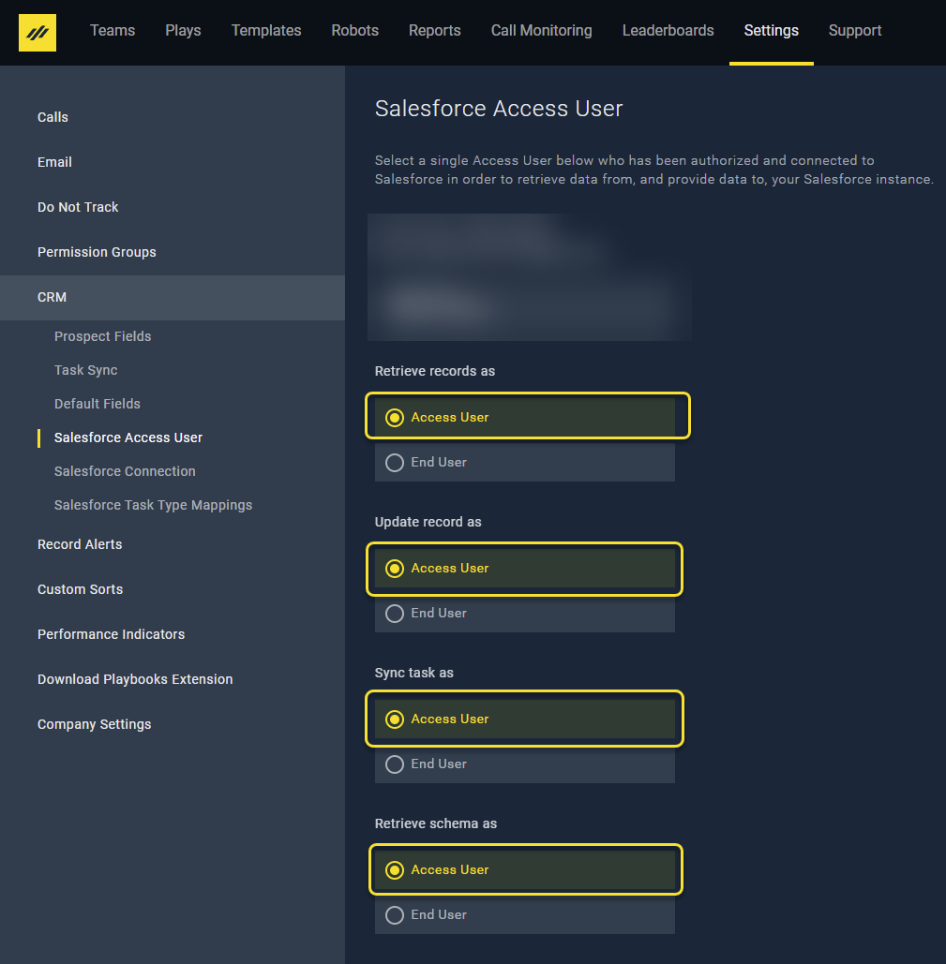Image resolution: width=946 pixels, height=964 pixels.
Task: Click the blurred access user entry
Action: 529,277
